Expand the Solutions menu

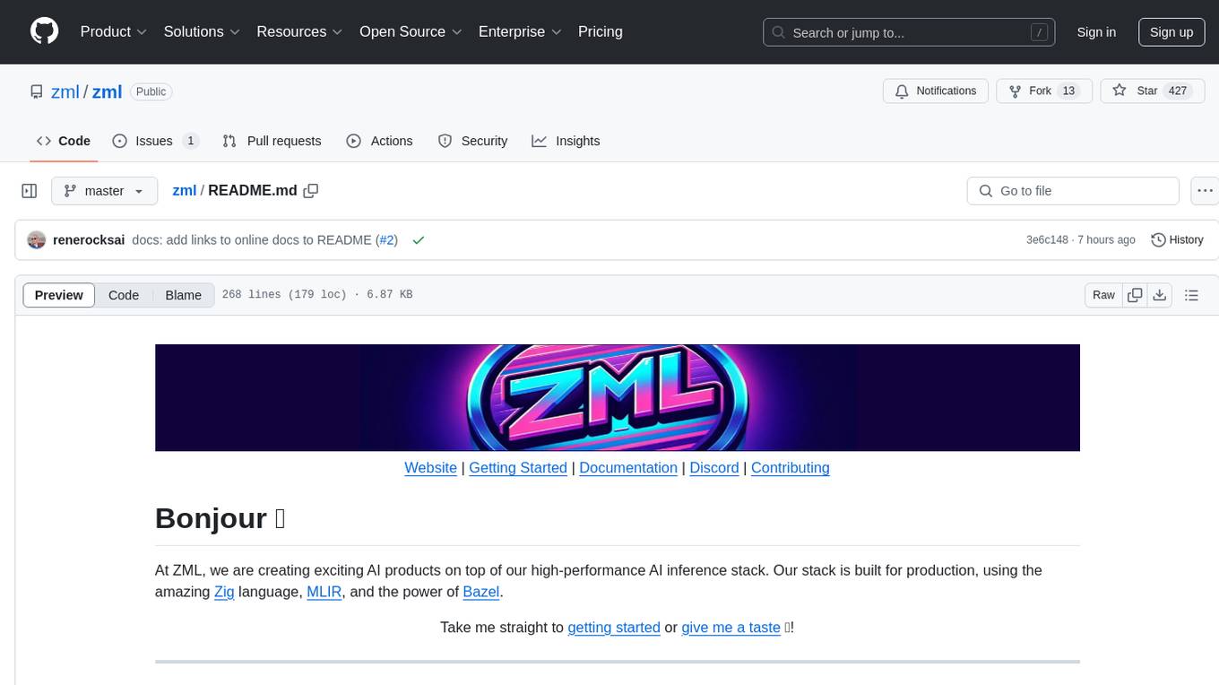(202, 31)
